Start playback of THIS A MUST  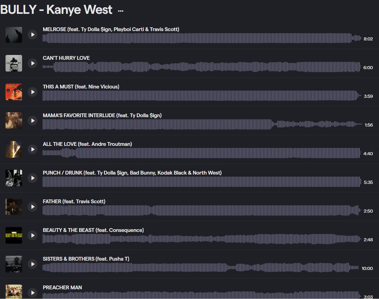coord(32,92)
